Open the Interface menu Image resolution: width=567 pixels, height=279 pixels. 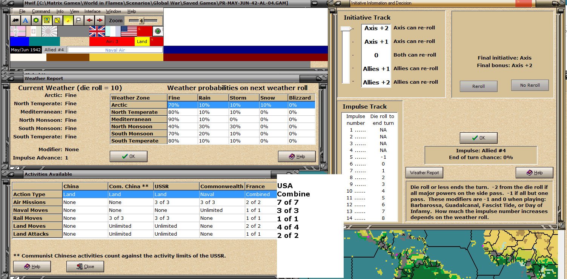[x=92, y=11]
